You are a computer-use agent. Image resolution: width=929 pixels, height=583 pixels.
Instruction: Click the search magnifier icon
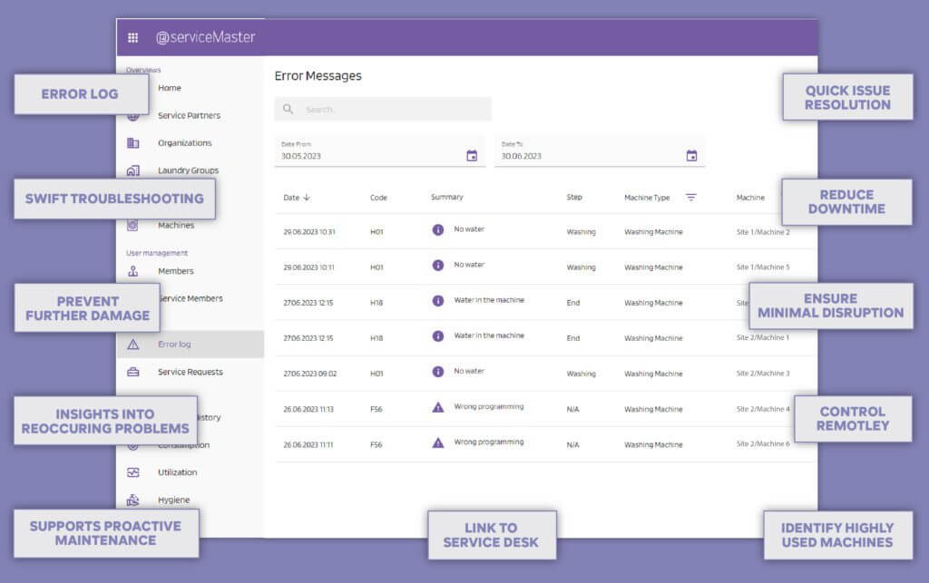point(288,109)
